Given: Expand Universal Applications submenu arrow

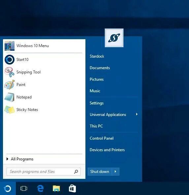Looking at the screenshot, I should coord(137,114).
